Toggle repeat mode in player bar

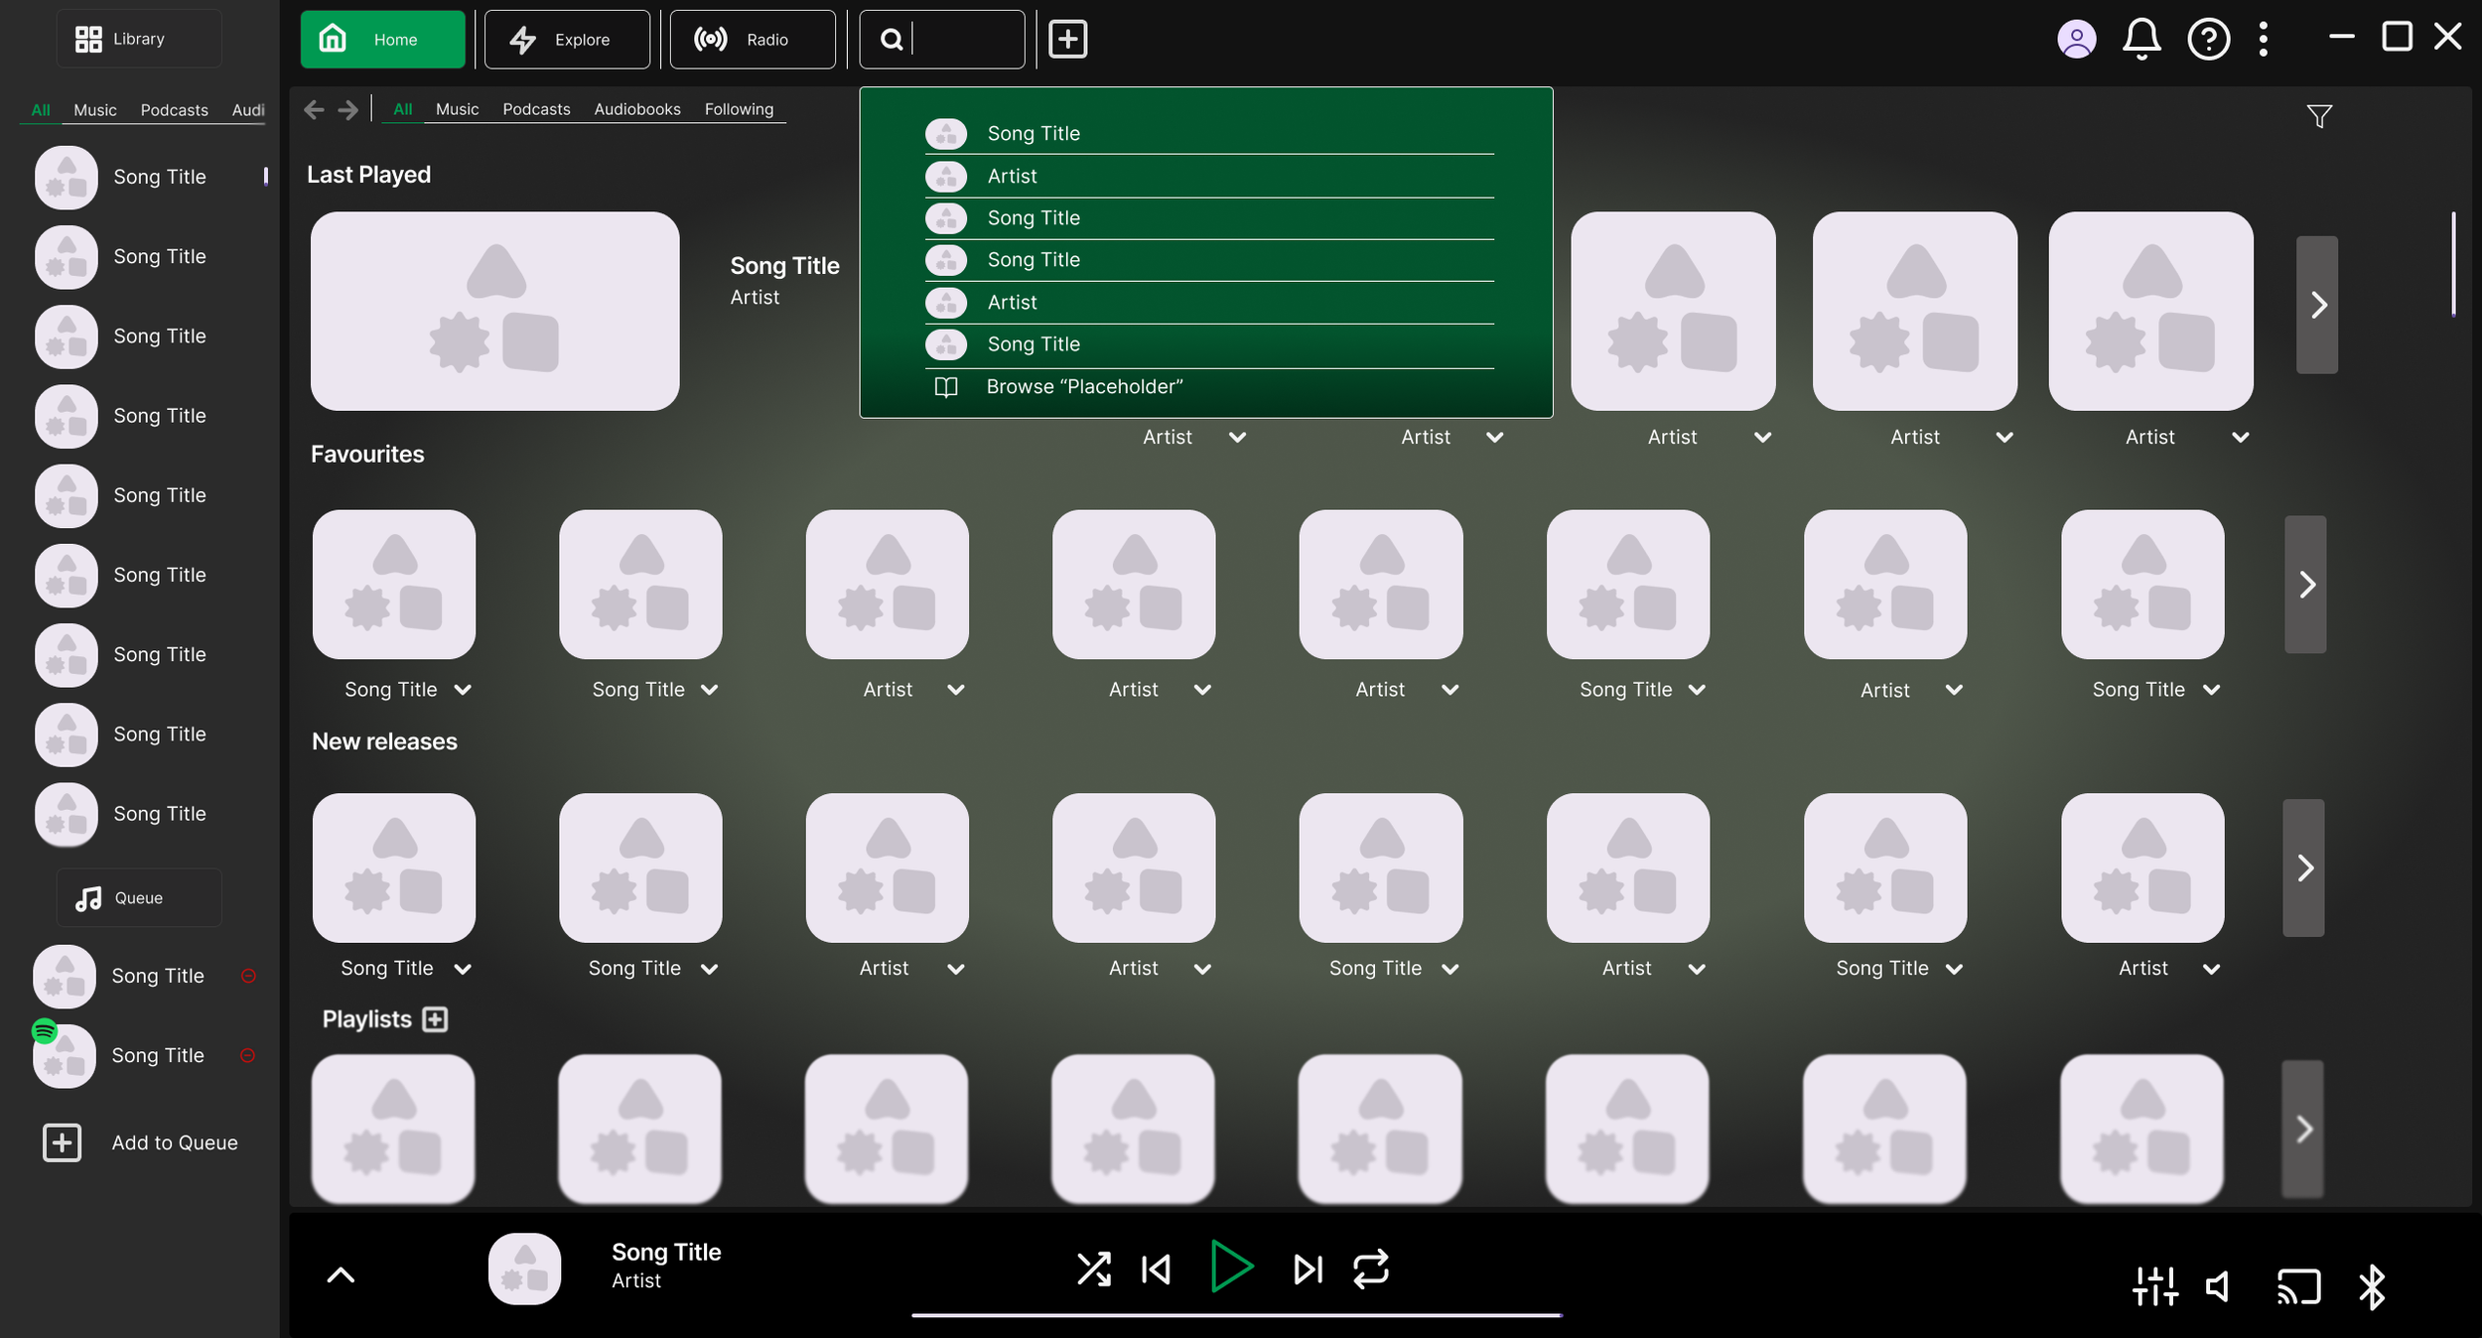[x=1370, y=1269]
